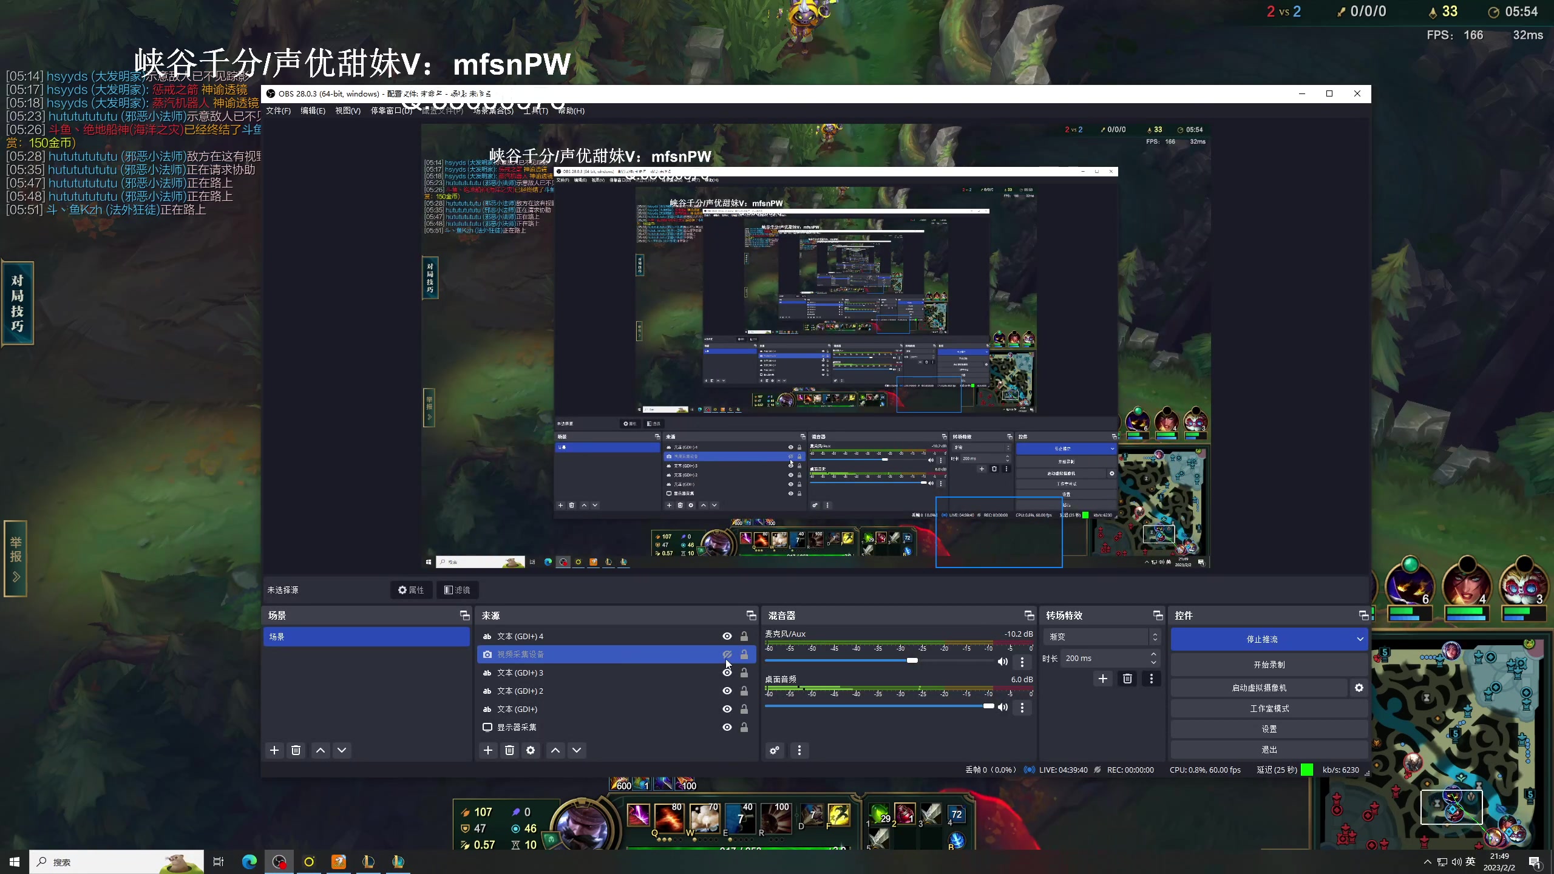
Task: Adjust 桌面音频 volume slider handle
Action: click(989, 706)
